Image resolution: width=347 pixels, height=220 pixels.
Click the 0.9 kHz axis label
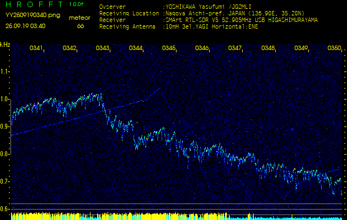coord(4,127)
